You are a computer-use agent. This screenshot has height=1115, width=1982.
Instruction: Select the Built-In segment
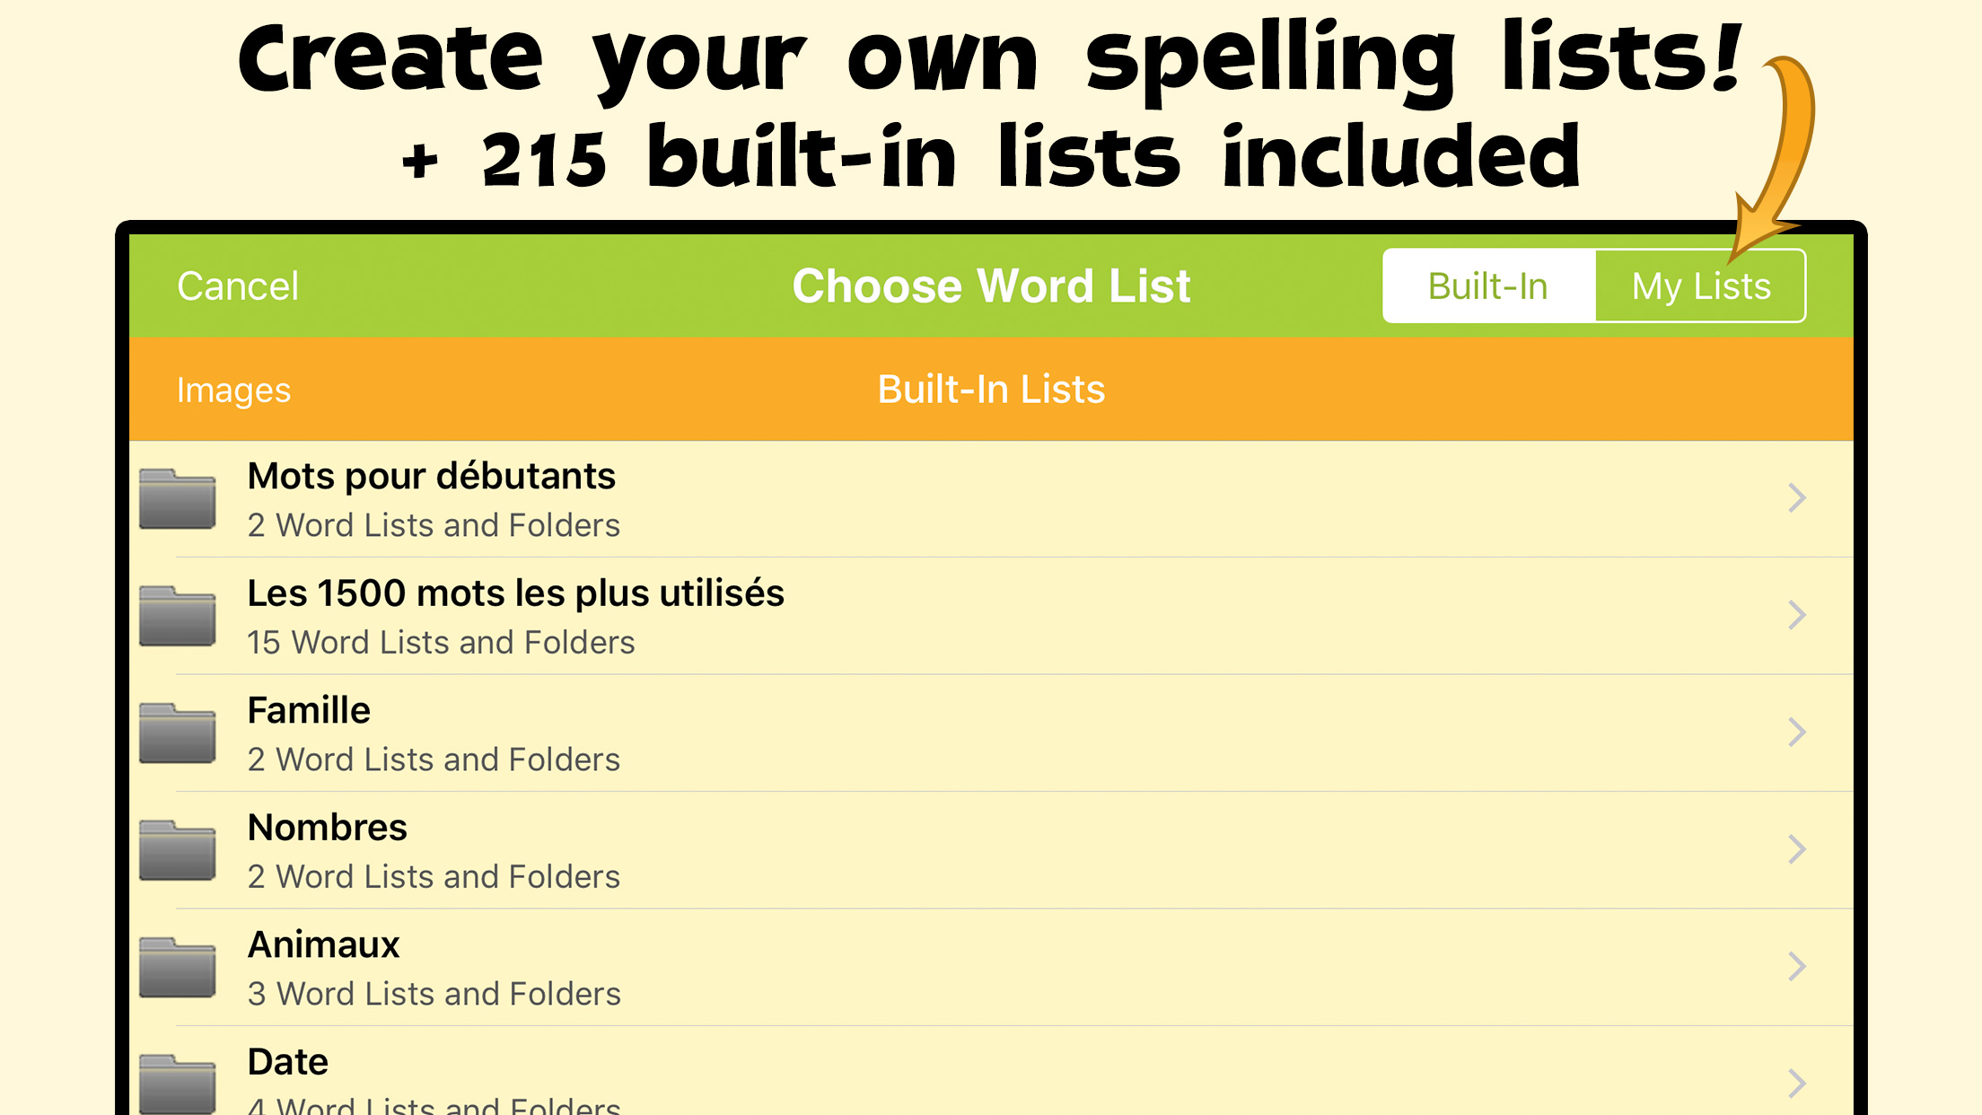(x=1488, y=286)
